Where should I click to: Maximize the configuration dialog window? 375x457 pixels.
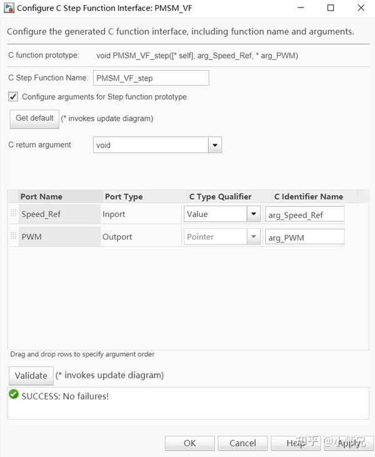331,8
